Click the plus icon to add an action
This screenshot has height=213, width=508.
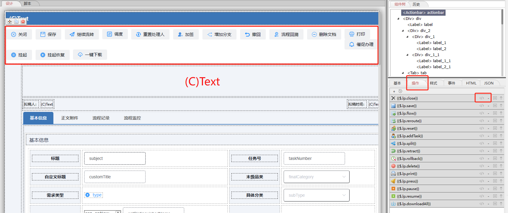pyautogui.click(x=394, y=91)
